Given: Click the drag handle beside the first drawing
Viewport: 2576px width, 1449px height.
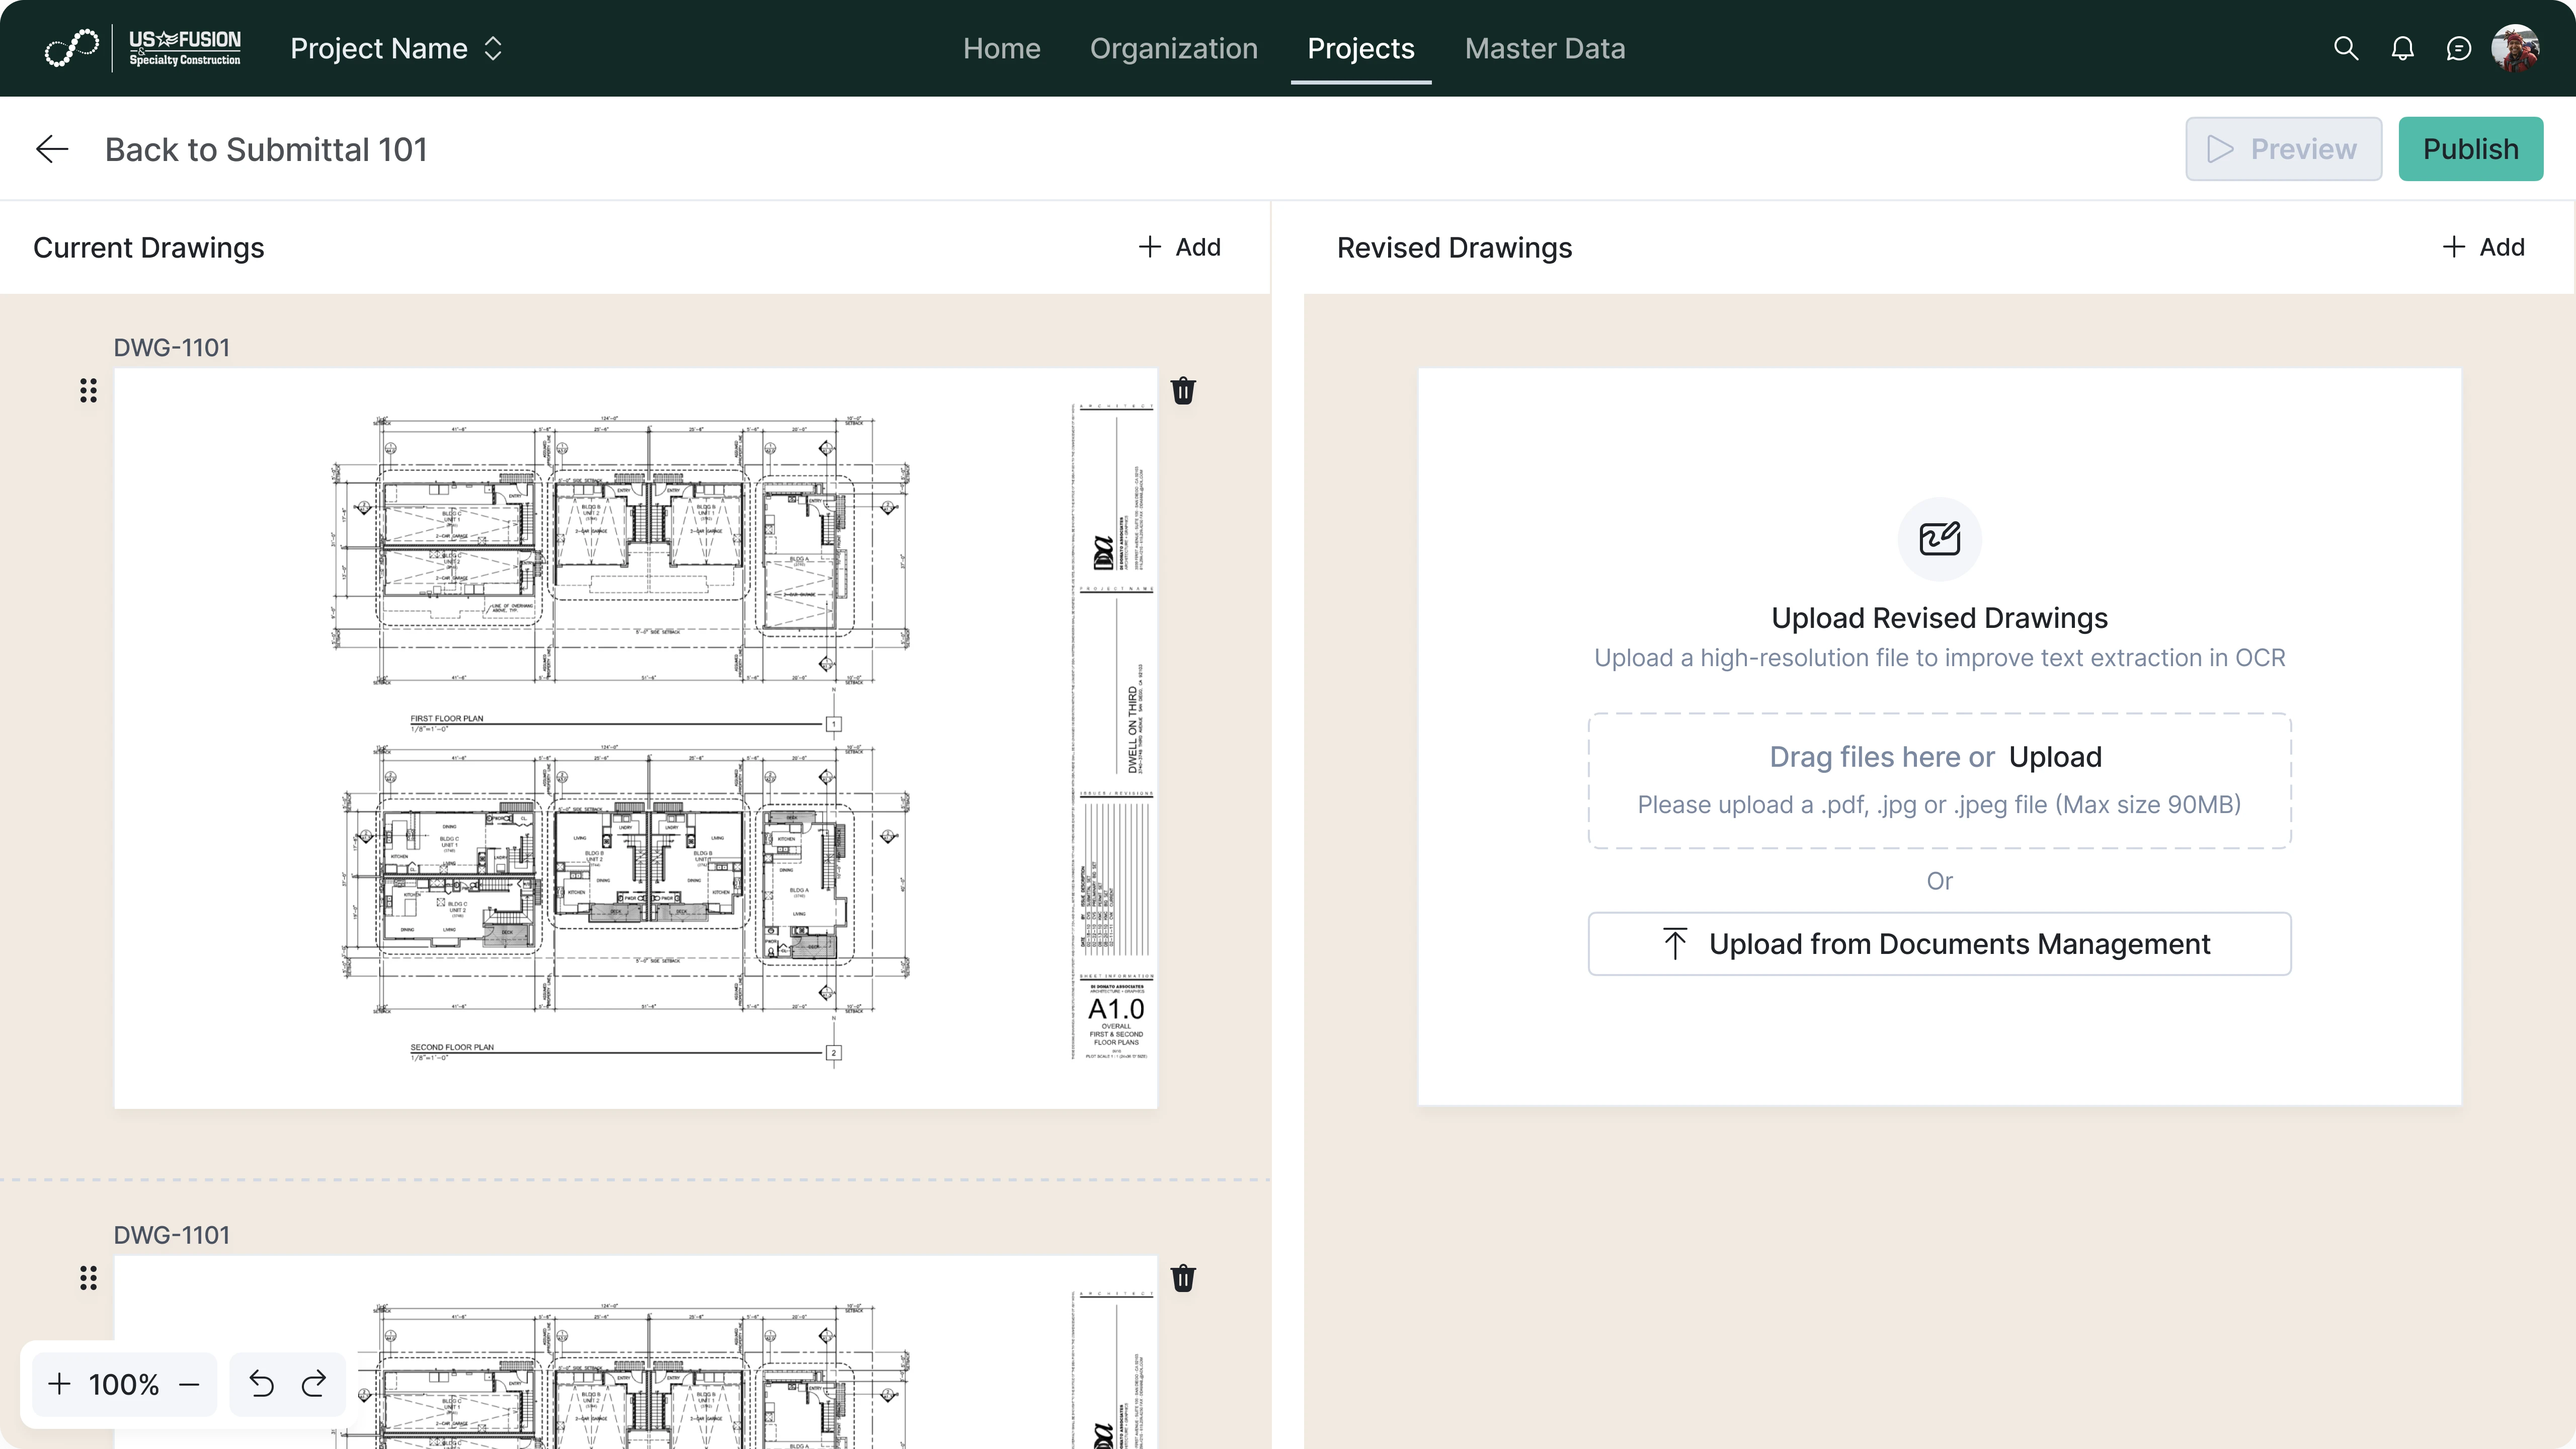Looking at the screenshot, I should tap(88, 391).
